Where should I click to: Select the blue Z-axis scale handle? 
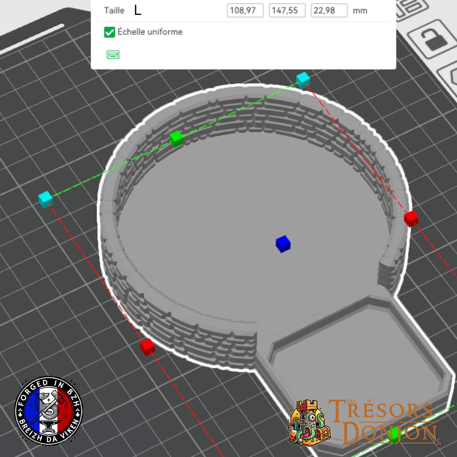[x=283, y=244]
